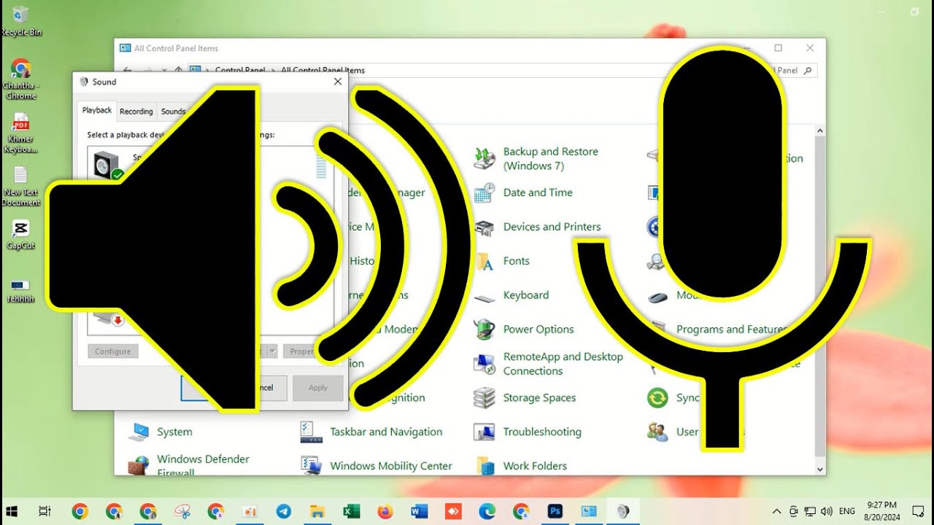The width and height of the screenshot is (934, 525).
Task: Close the Sound dialog
Action: coord(338,82)
